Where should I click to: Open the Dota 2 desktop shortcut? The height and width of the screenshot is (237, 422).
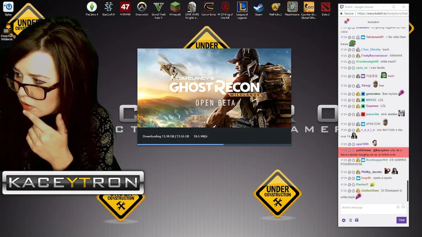coord(326,9)
